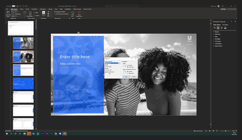This screenshot has height=140, width=242.
Task: Open the Fill & Line bucket icon
Action: pyautogui.click(x=215, y=28)
